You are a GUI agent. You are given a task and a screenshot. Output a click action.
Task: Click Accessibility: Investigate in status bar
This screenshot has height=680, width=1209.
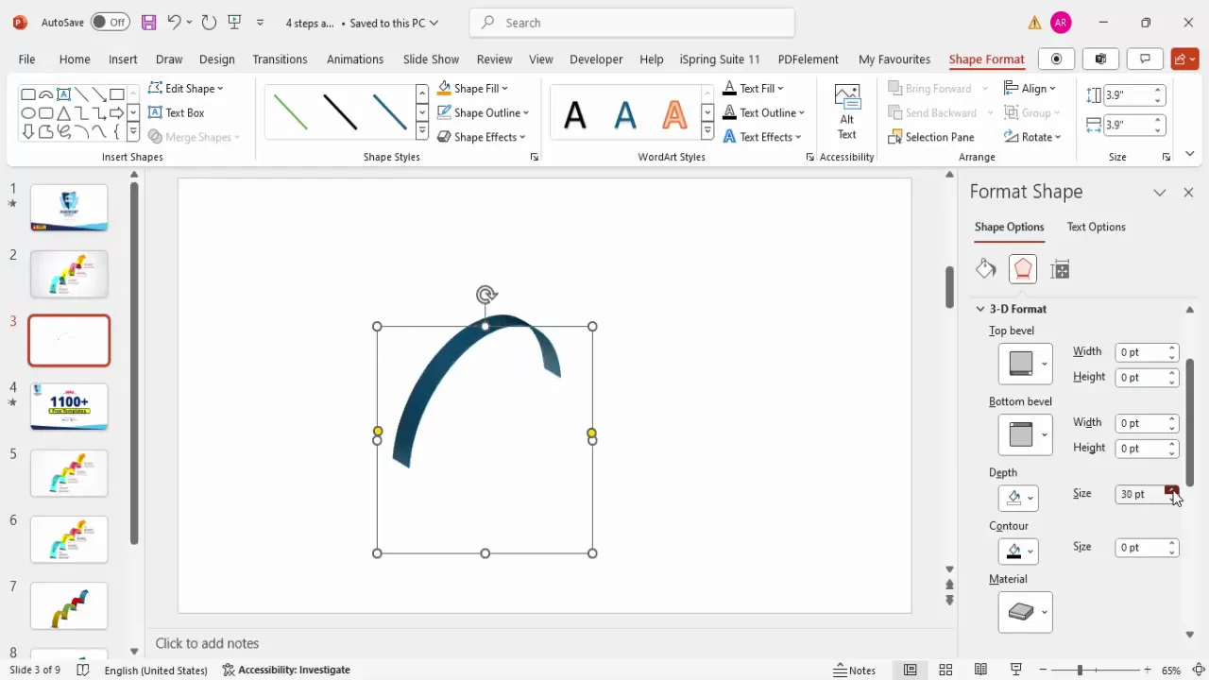click(x=286, y=670)
